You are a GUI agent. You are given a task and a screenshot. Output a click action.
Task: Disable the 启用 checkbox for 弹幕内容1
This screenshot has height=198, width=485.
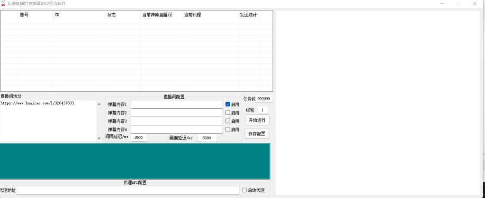point(228,104)
